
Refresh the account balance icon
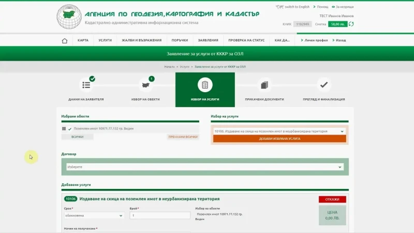[x=351, y=24]
